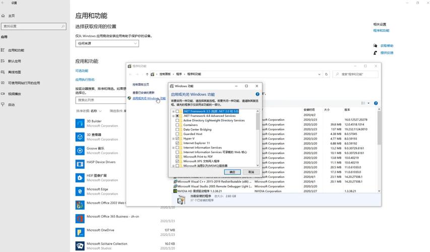430x252 pixels.
Task: Toggle the .NET Framework 4.8 Advanced Services checkbox
Action: pos(177,116)
